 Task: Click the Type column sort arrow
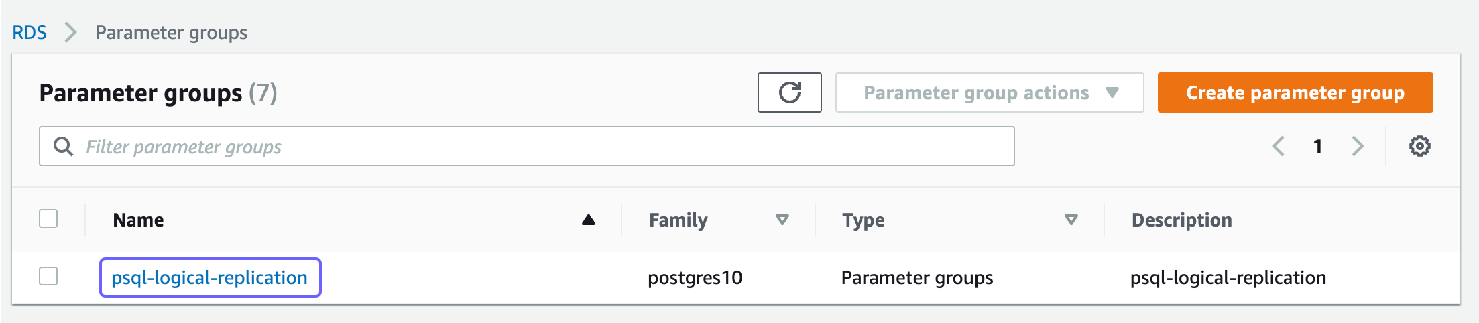pyautogui.click(x=1071, y=220)
